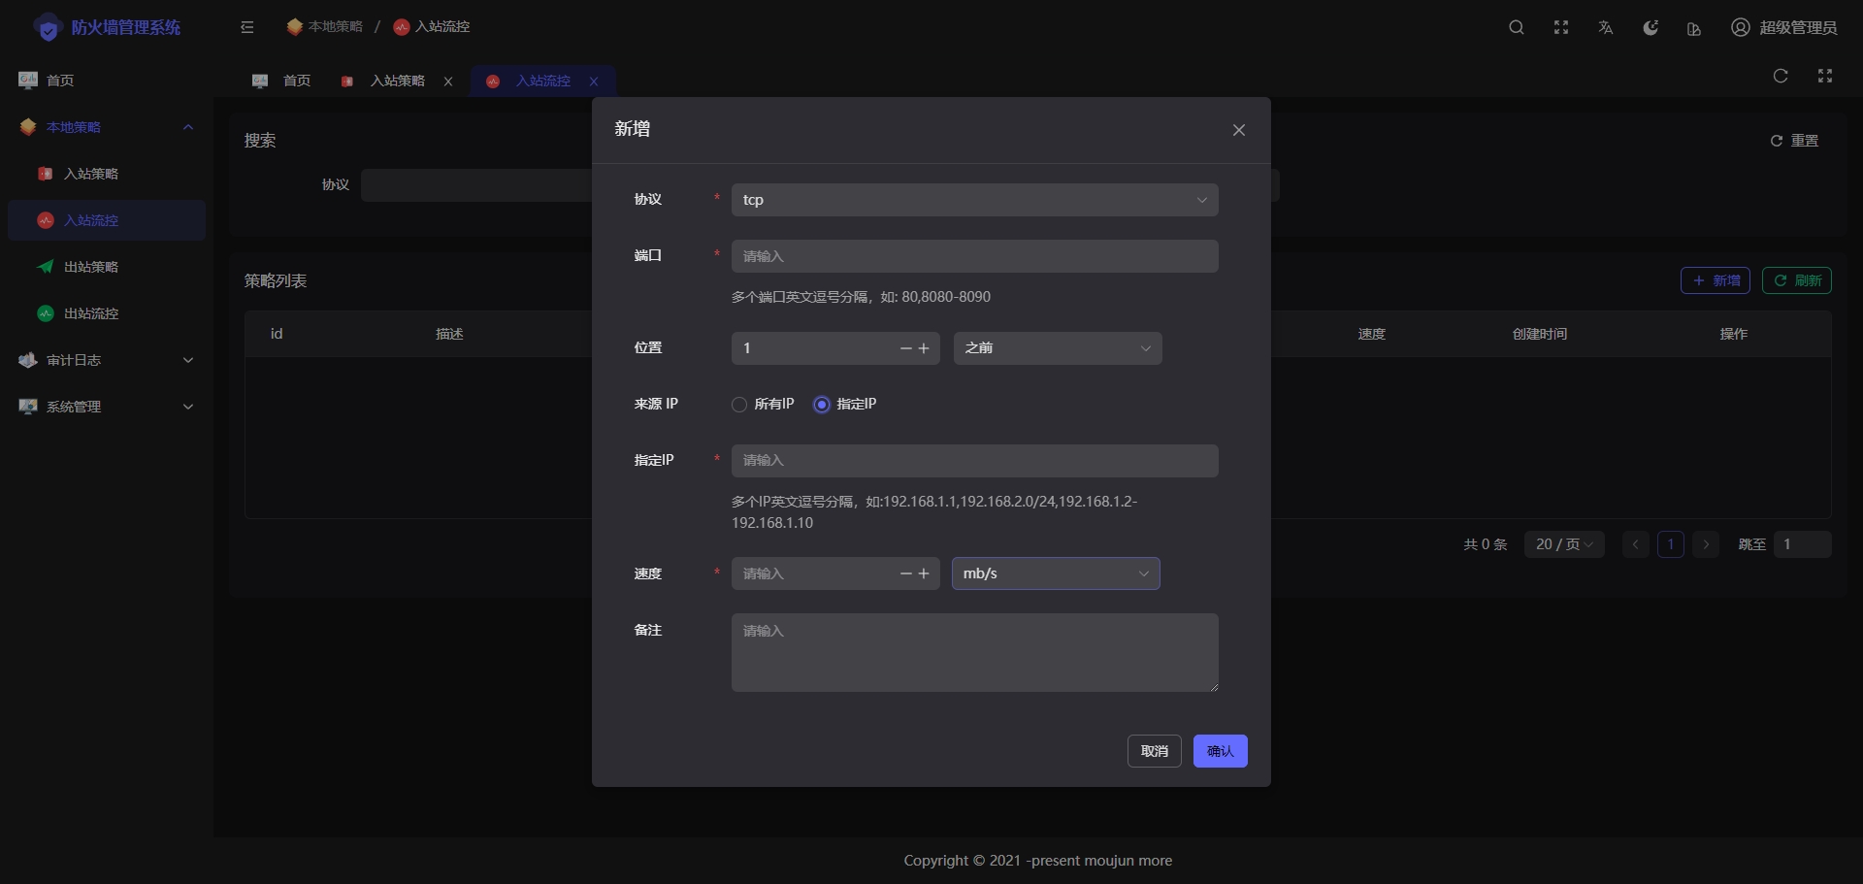Click the firewall shield logo icon
The width and height of the screenshot is (1863, 884).
(48, 28)
